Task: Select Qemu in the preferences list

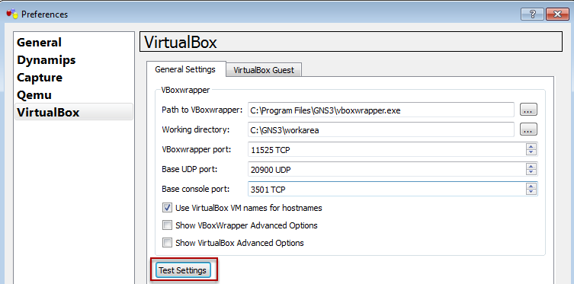Action: (x=34, y=95)
